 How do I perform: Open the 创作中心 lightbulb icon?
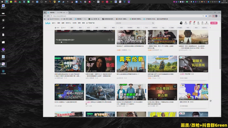207,23
